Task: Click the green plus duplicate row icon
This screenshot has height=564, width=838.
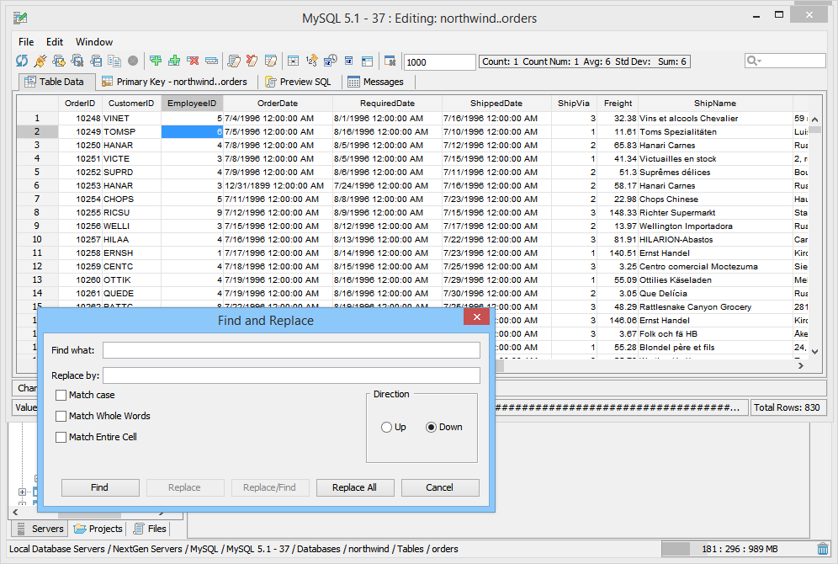Action: click(174, 61)
